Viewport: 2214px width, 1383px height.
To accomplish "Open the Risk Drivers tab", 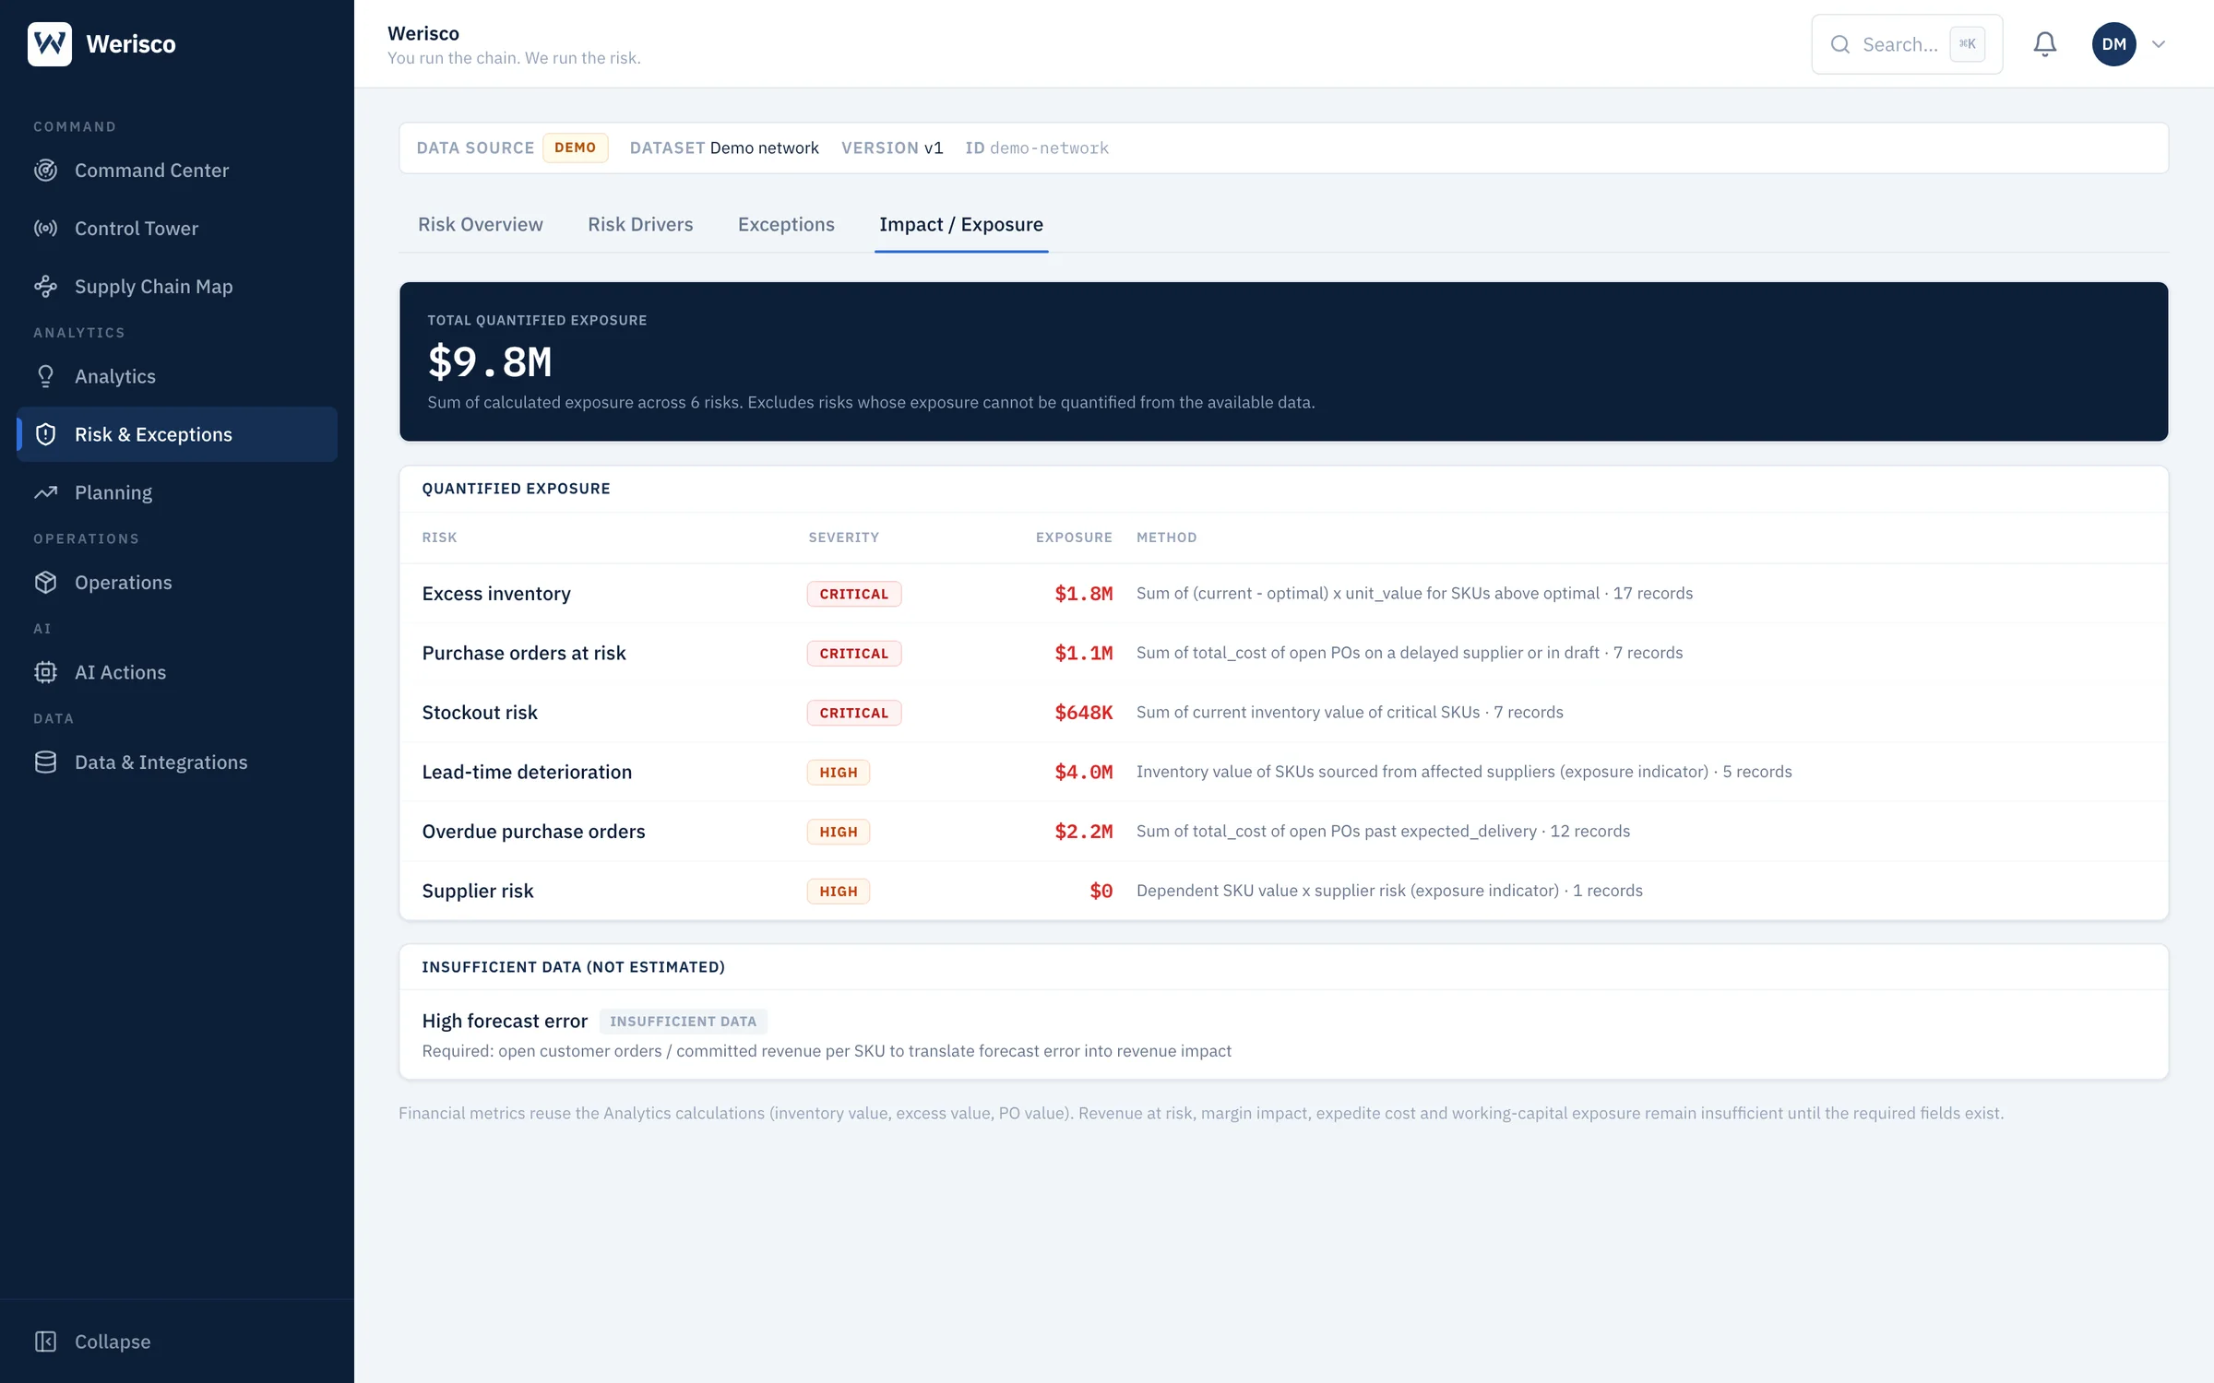I will click(x=640, y=224).
